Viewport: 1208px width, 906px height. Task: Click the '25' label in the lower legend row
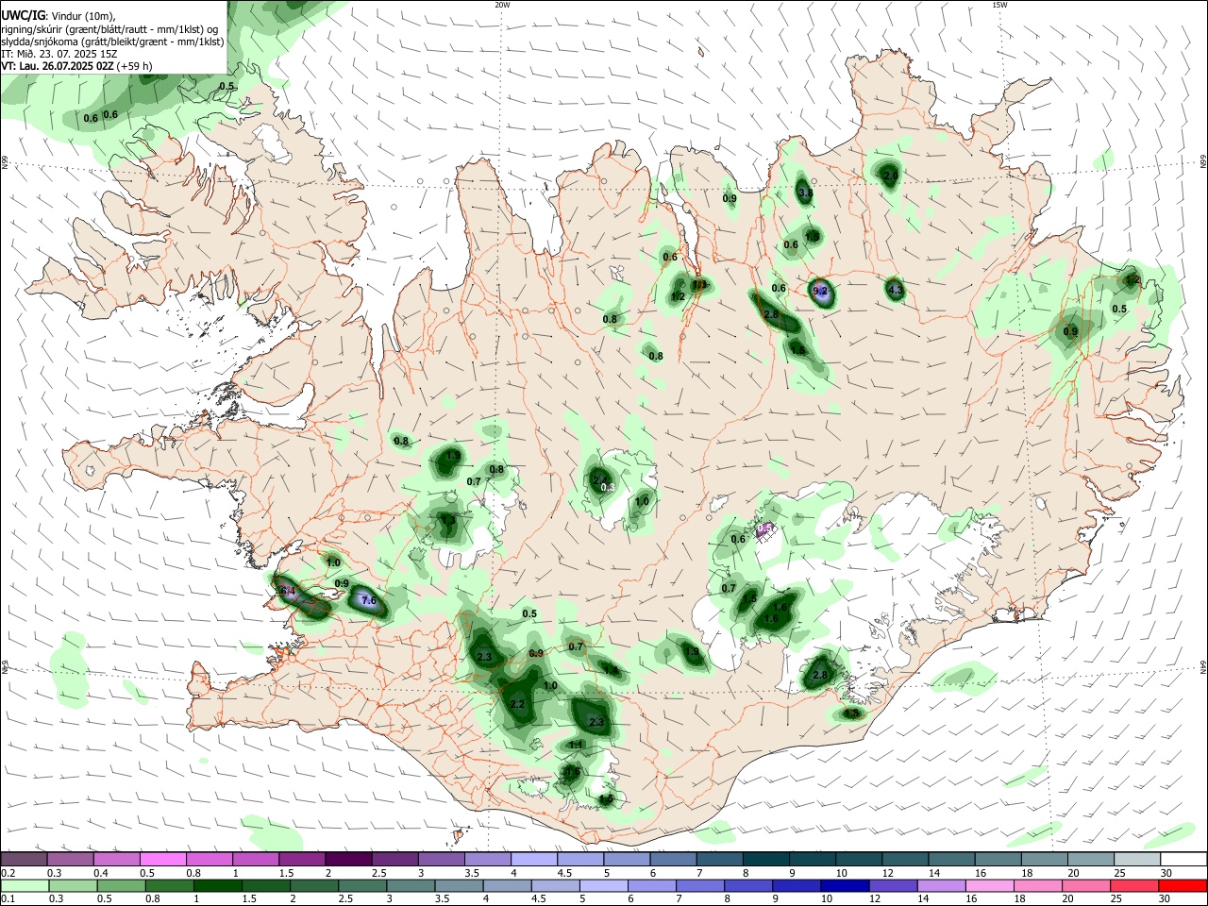[x=1117, y=899]
